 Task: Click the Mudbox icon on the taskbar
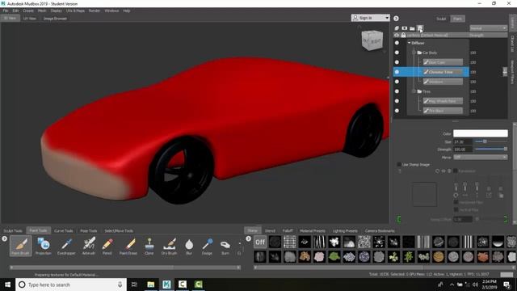(166, 285)
